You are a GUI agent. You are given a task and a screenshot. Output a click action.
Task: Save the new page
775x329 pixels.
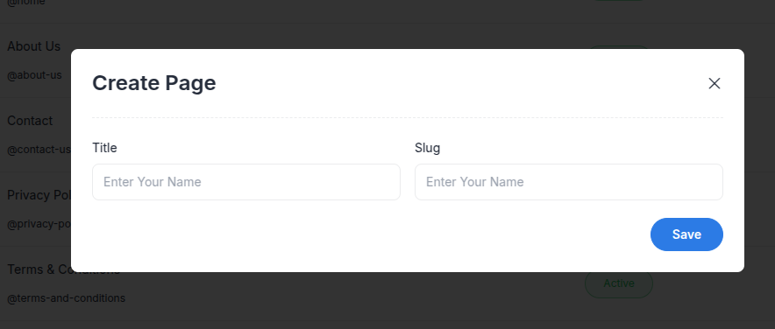[686, 234]
